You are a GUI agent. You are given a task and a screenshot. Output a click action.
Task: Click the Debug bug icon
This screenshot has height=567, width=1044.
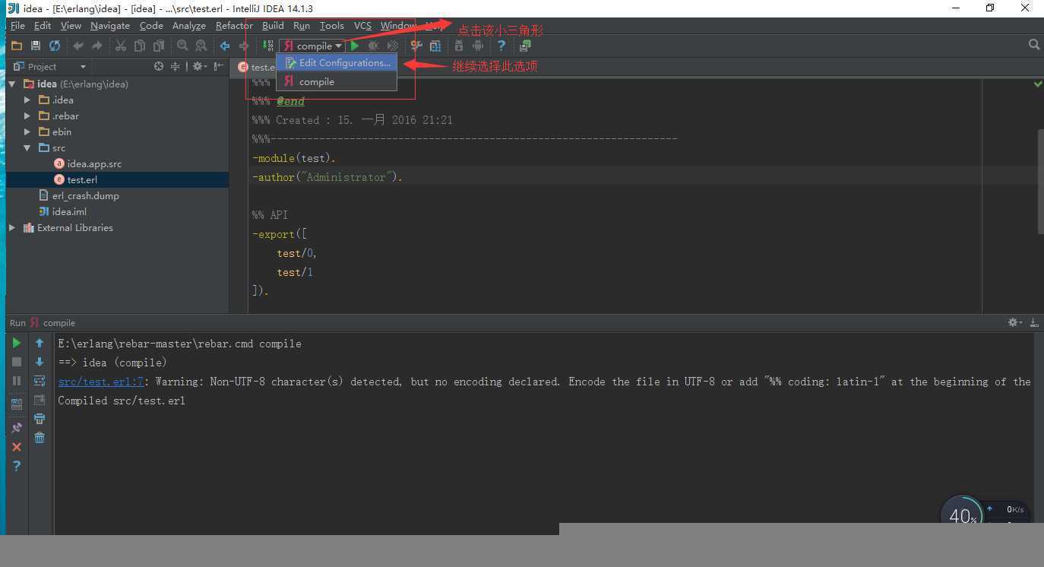374,46
